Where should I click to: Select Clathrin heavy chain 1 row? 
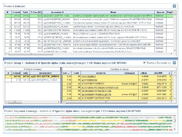point(89,27)
